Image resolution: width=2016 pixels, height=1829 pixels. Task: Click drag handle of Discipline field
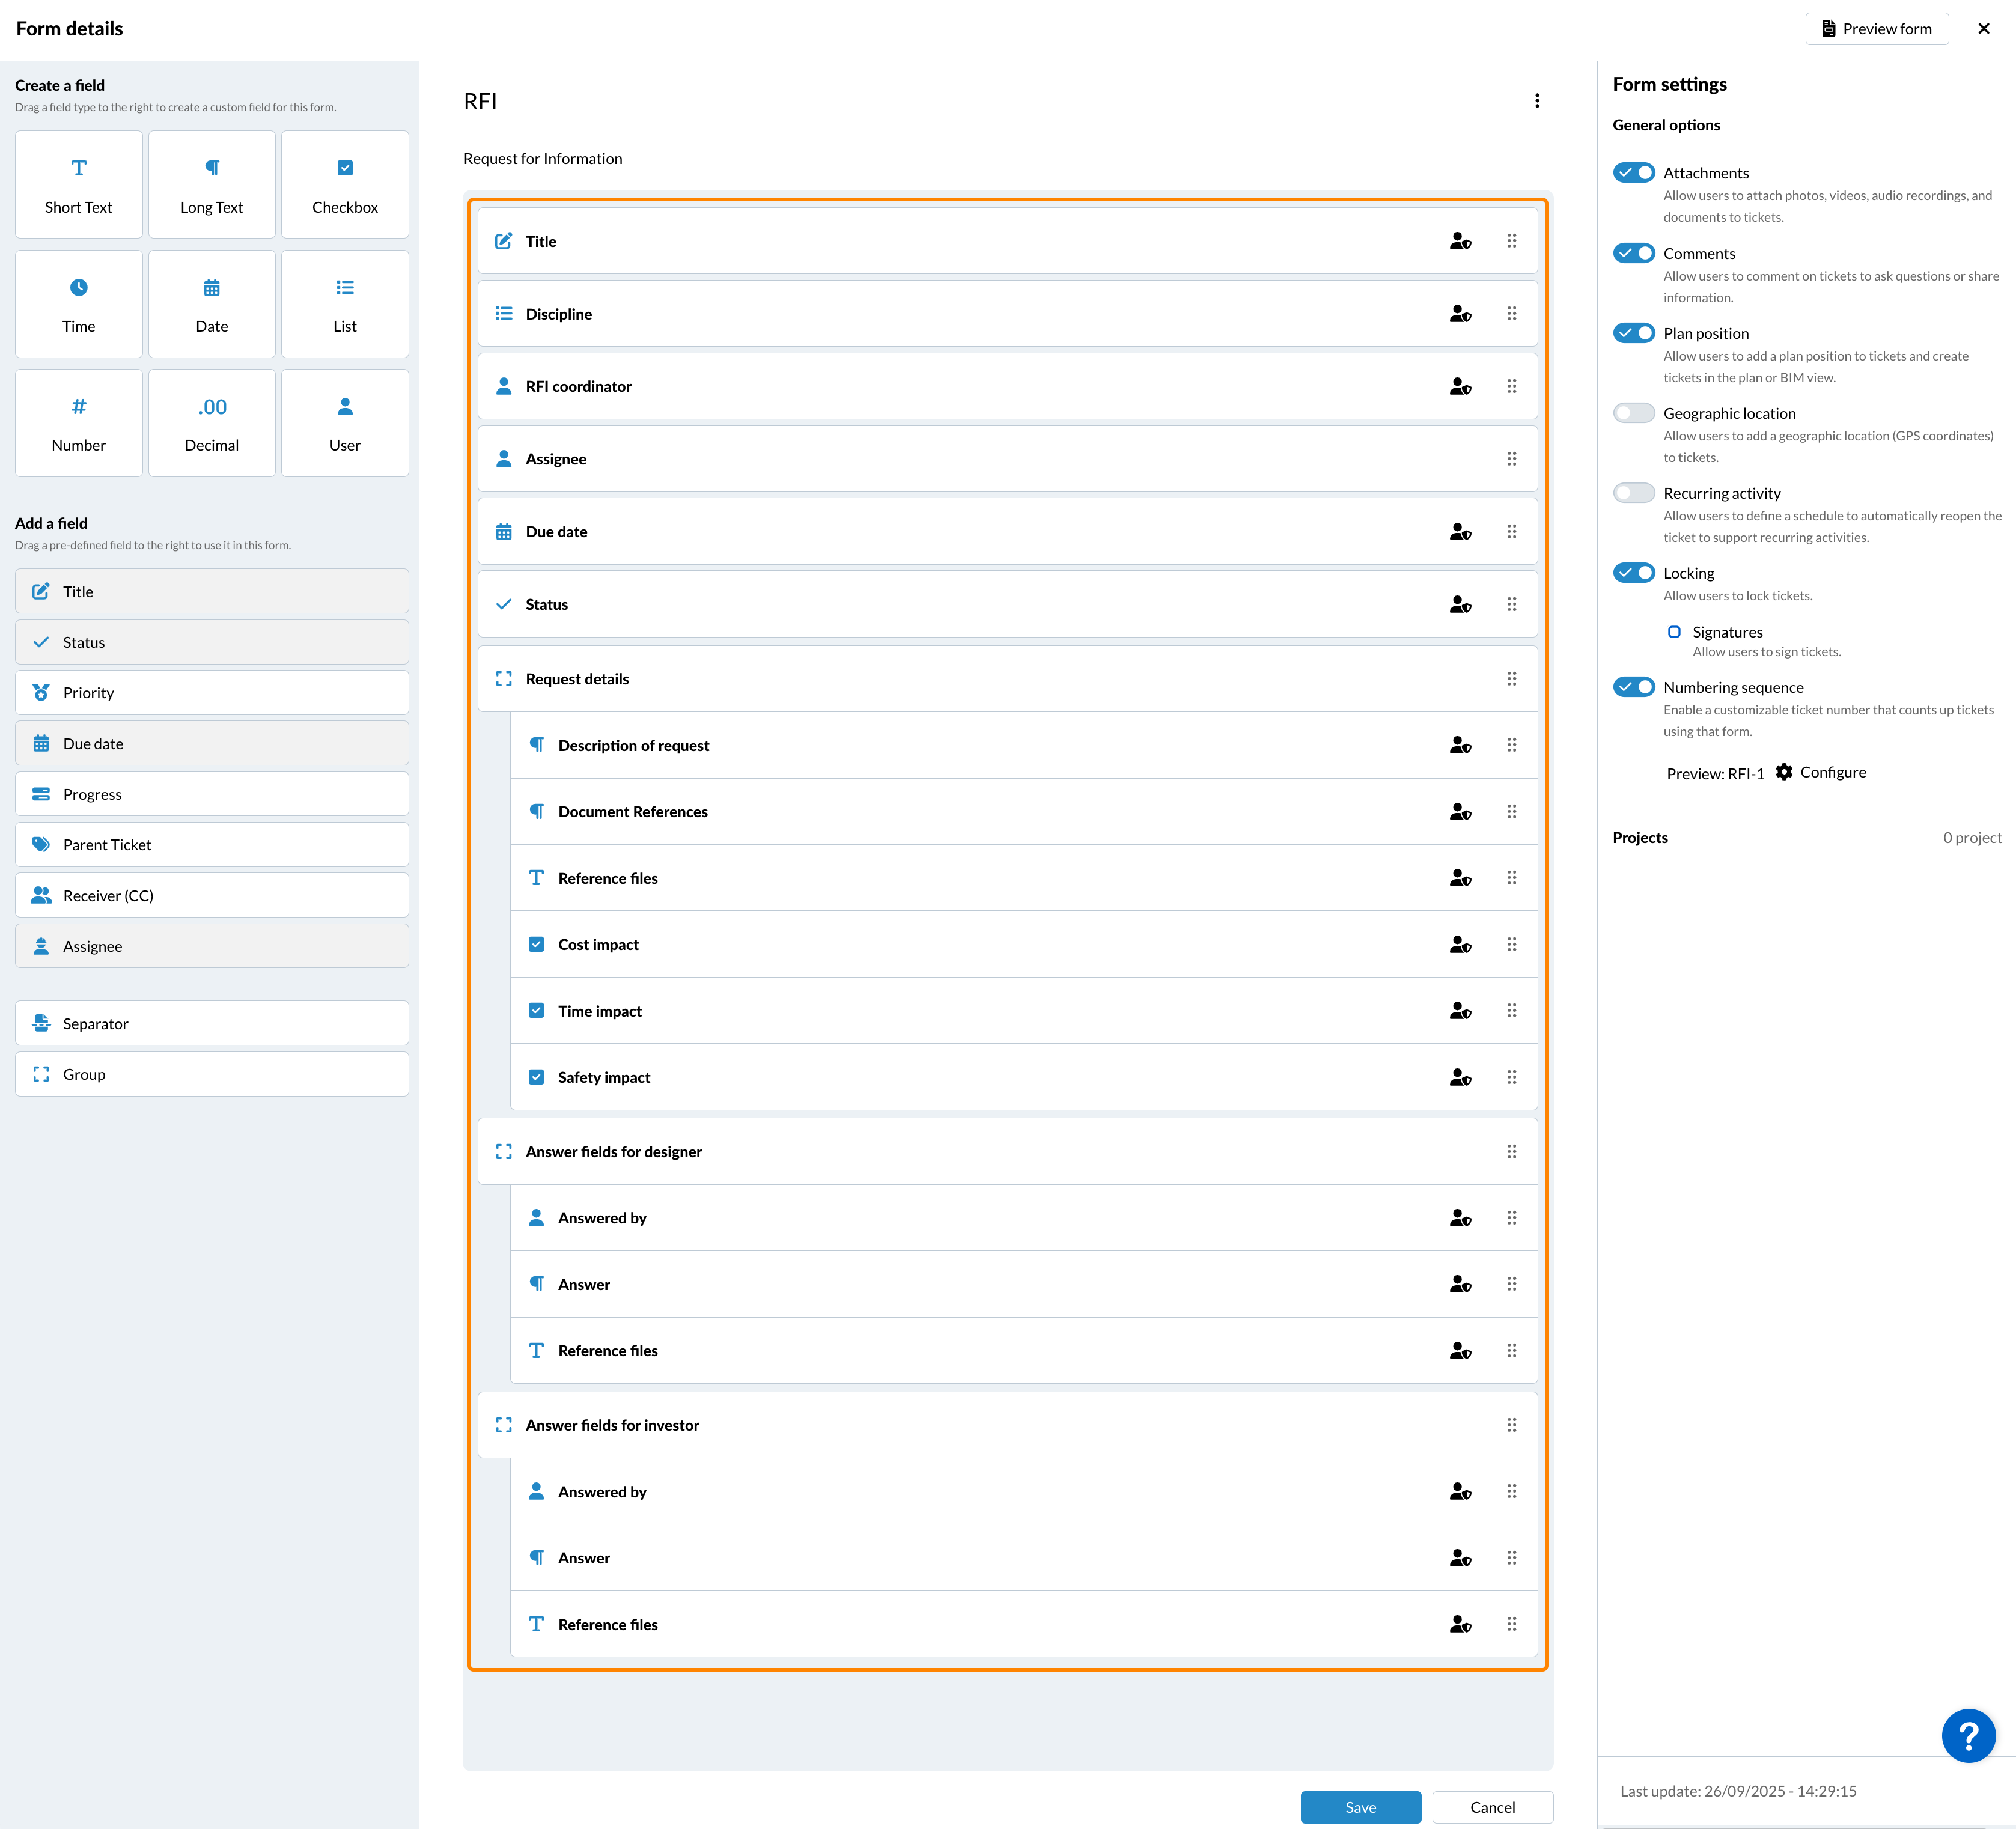click(1511, 314)
